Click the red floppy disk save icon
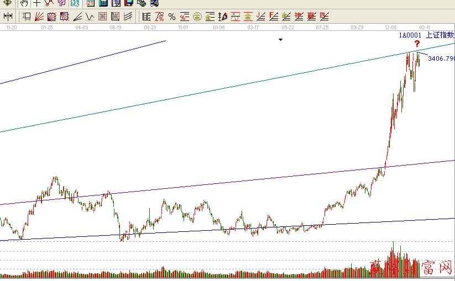Image resolution: width=455 pixels, height=281 pixels. 128,3
